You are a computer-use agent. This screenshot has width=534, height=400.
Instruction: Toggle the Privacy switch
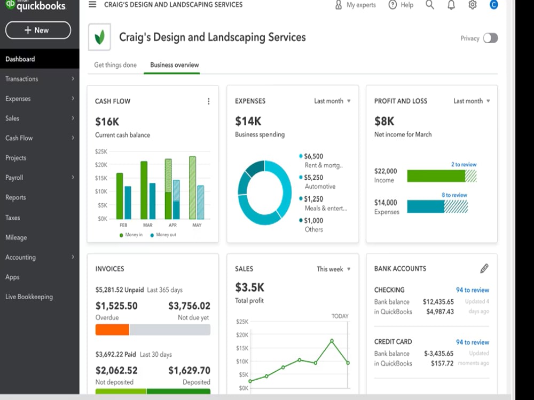490,38
